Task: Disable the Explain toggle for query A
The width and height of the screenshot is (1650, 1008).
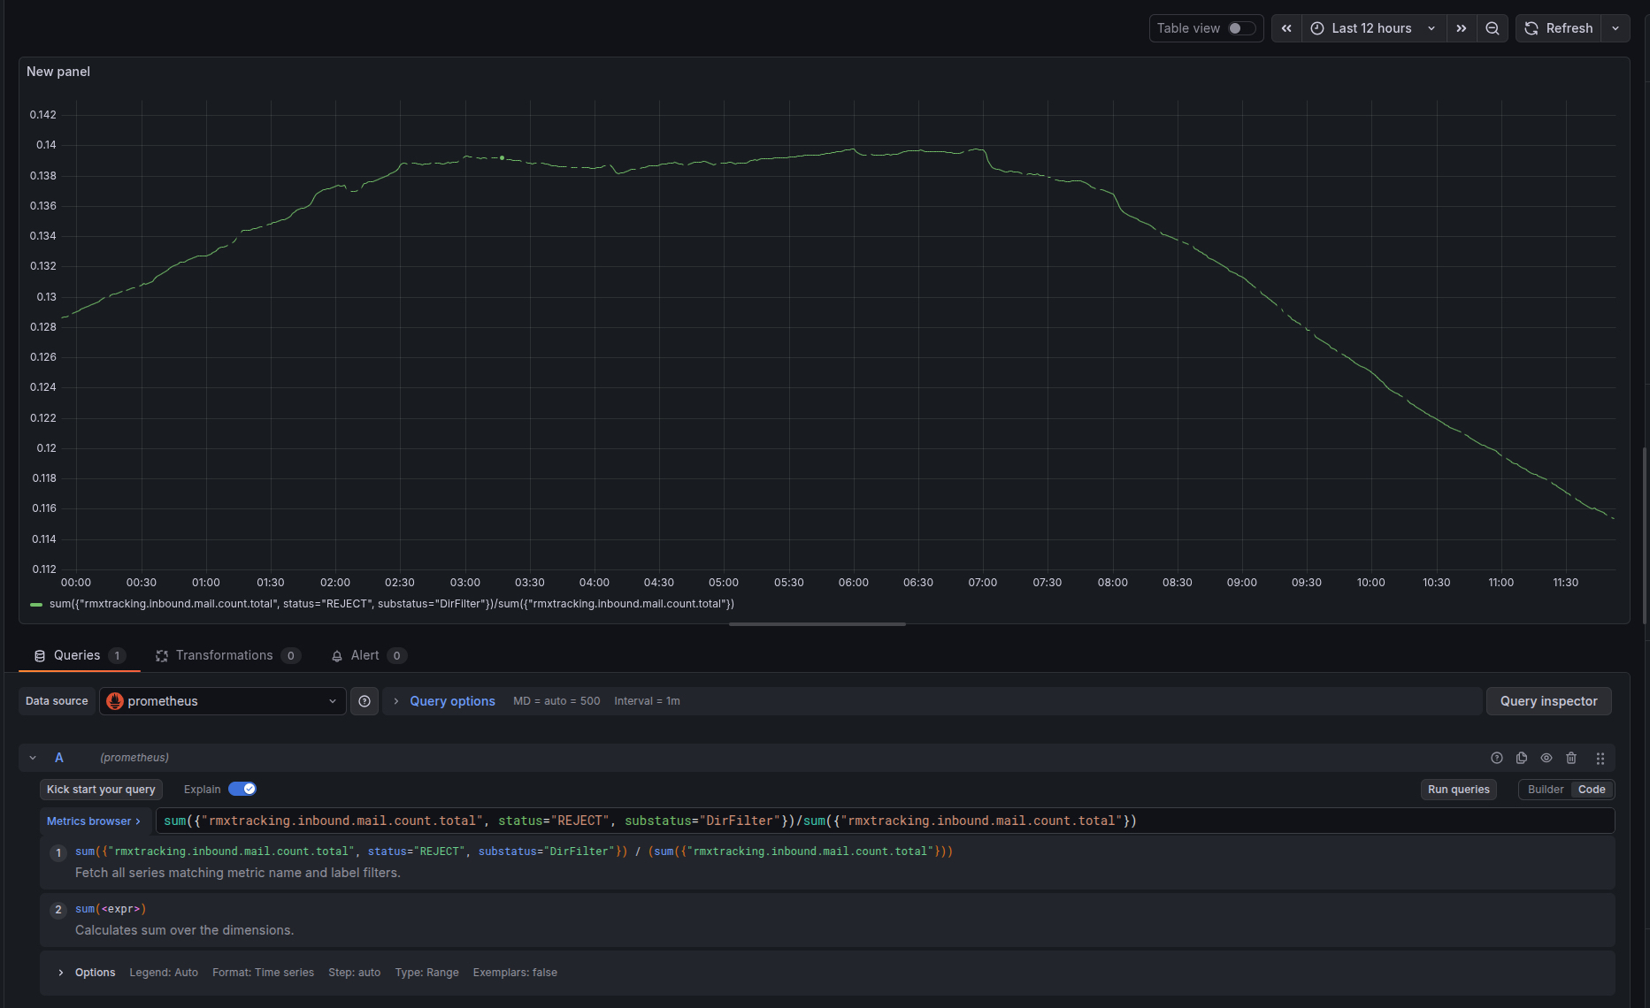Action: 243,789
